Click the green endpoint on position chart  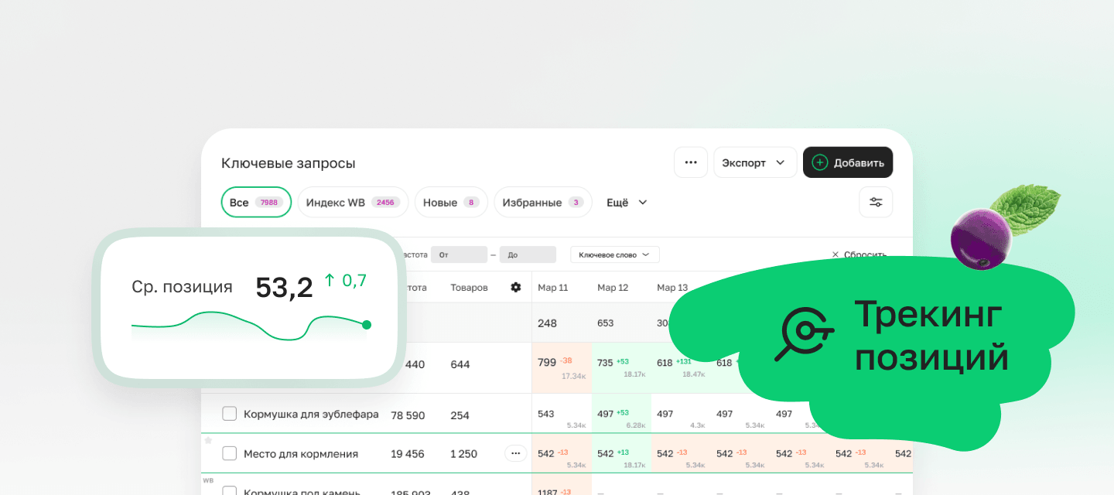click(x=367, y=325)
